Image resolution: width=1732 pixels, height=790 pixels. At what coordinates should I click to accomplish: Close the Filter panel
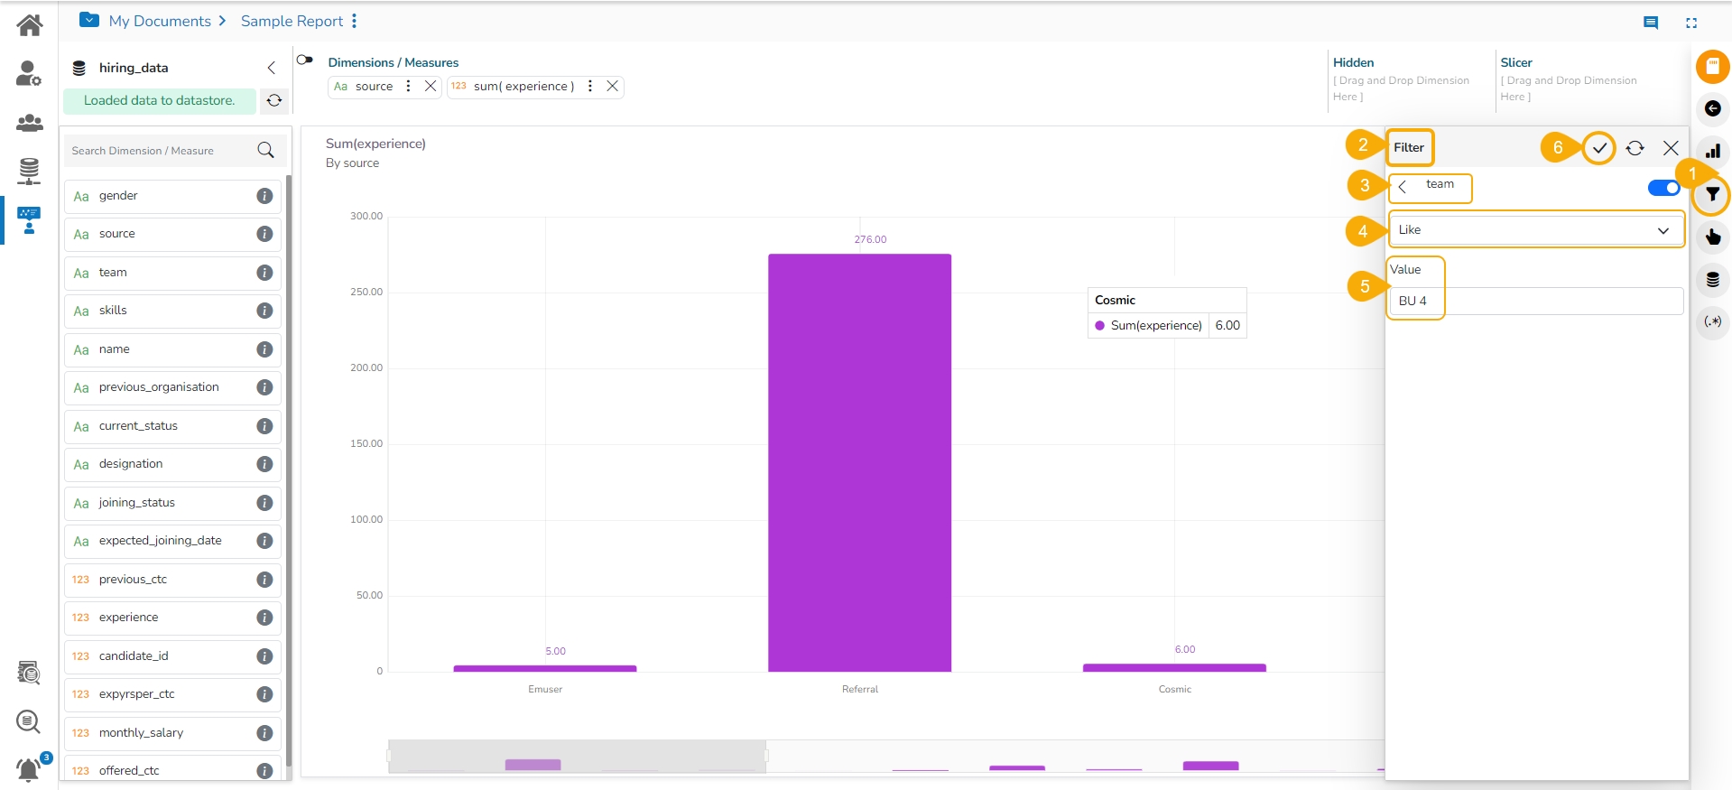point(1672,148)
